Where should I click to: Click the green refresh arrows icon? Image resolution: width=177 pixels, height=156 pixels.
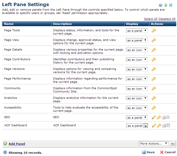pos(166,5)
